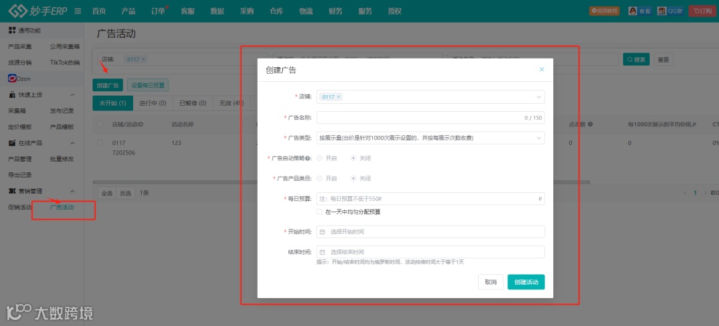Image resolution: width=719 pixels, height=326 pixels.
Task: Open the 数据 top menu
Action: [217, 11]
